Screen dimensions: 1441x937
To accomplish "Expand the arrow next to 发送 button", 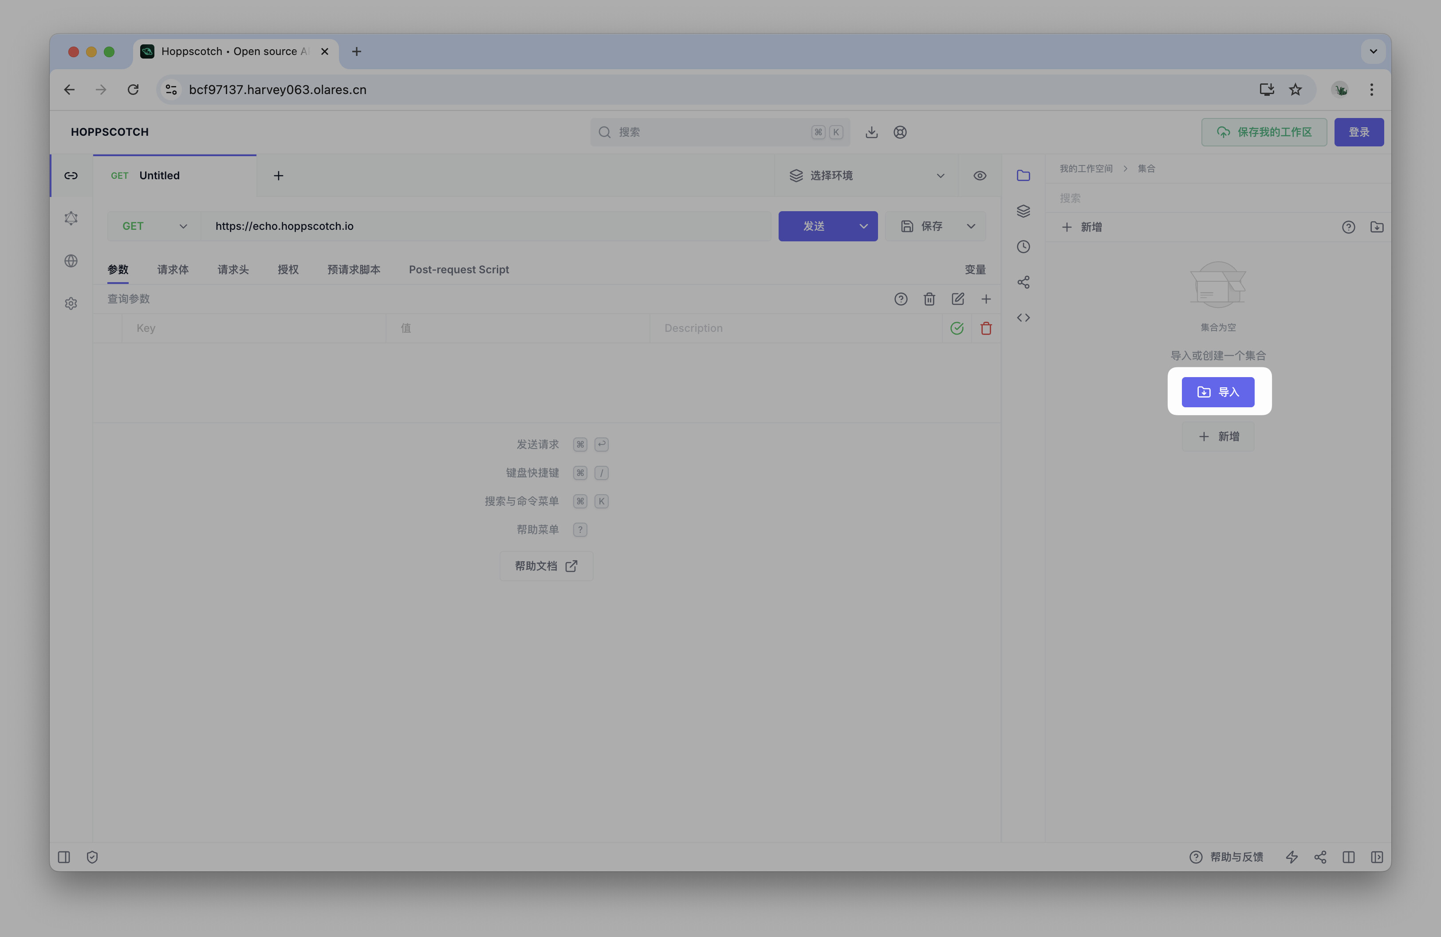I will point(863,226).
